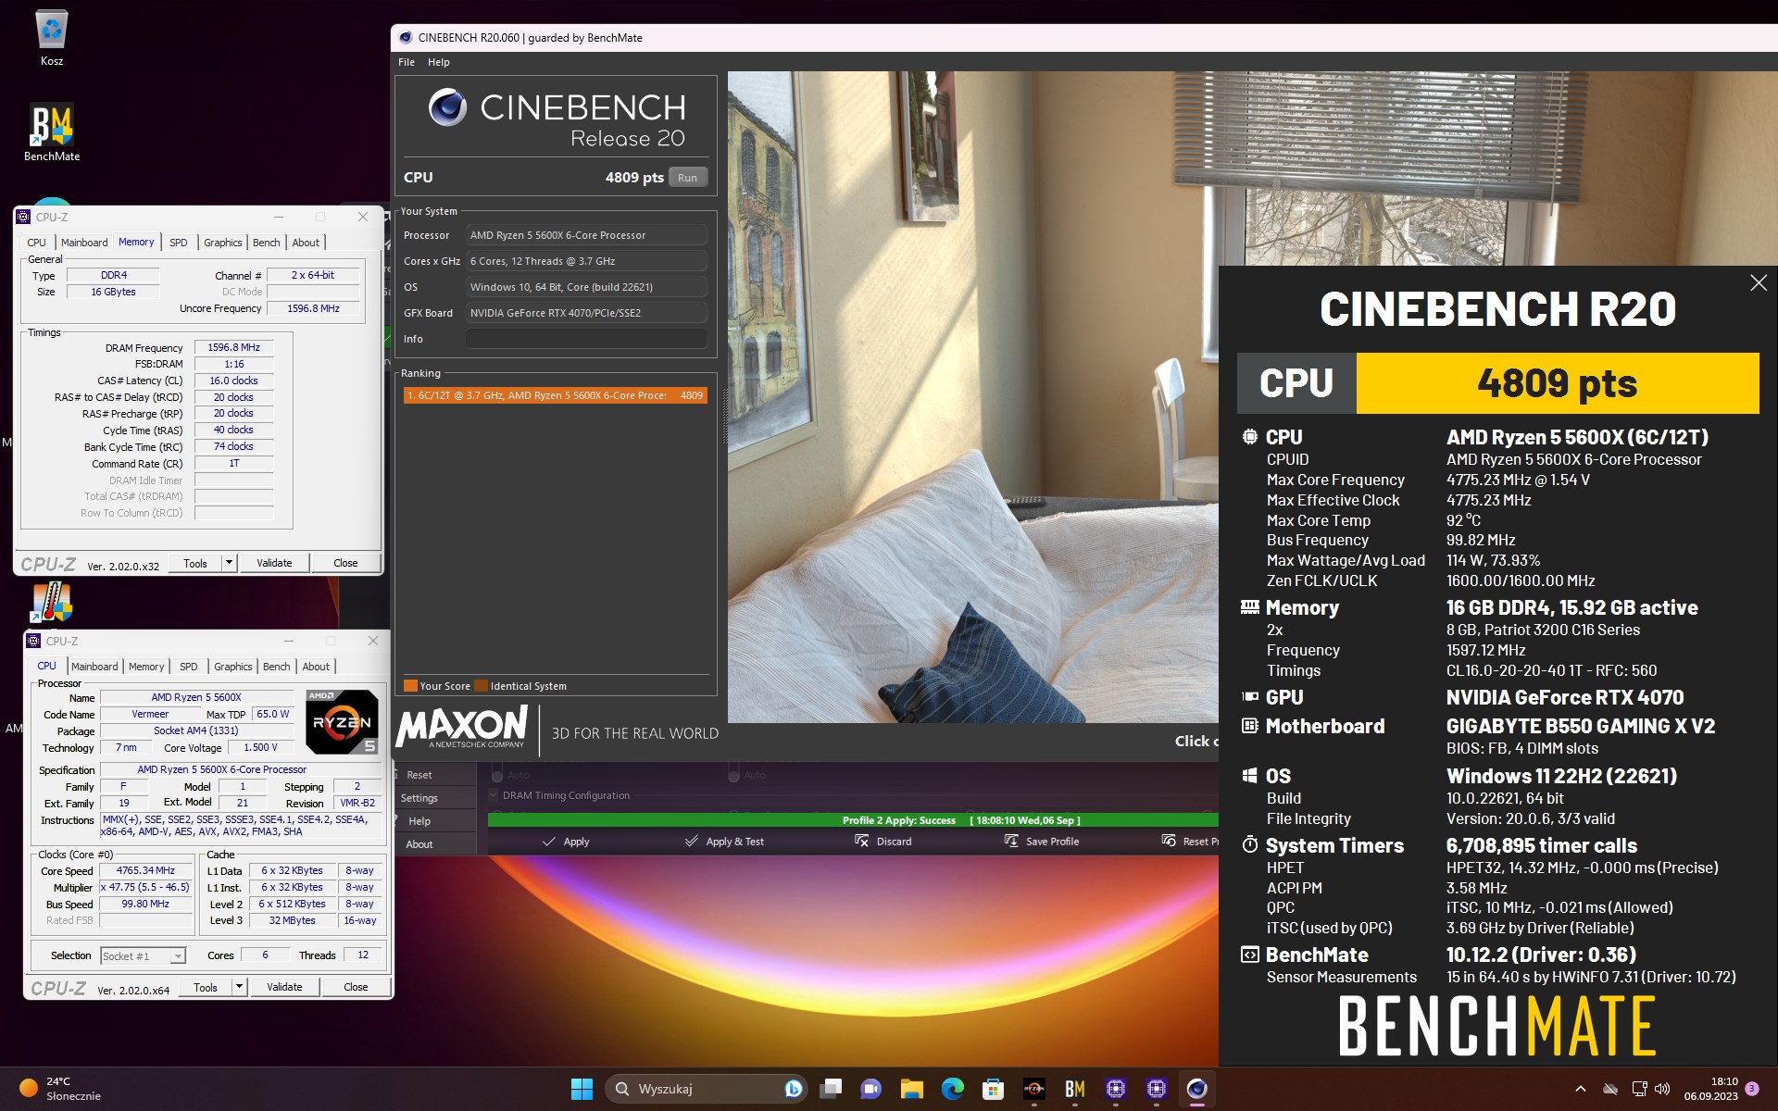Click the 4809 pts score in the BenchMate panel
Viewport: 1778px width, 1111px height.
(1558, 383)
